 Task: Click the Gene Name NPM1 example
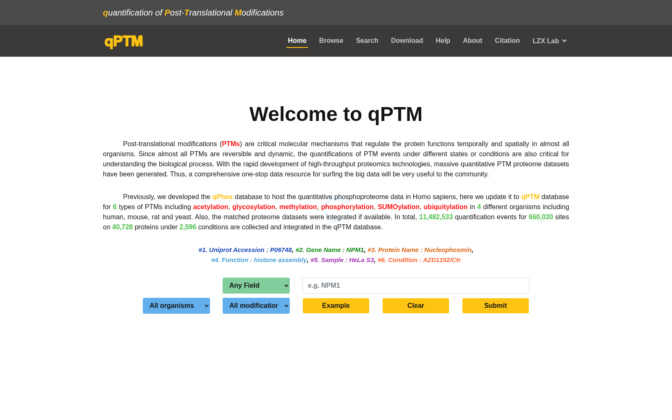pyautogui.click(x=330, y=250)
